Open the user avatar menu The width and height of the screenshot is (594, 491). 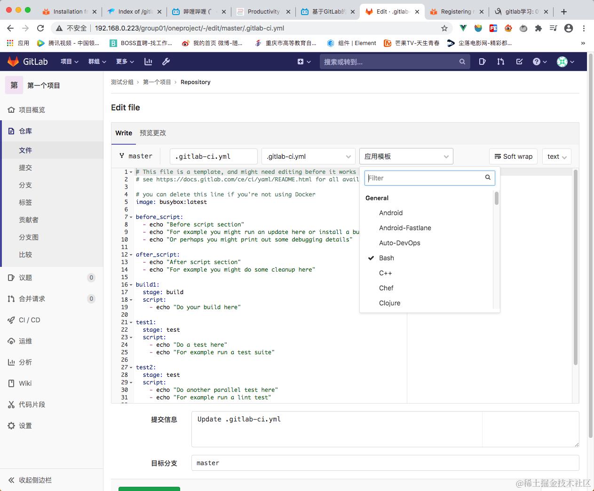tap(565, 62)
